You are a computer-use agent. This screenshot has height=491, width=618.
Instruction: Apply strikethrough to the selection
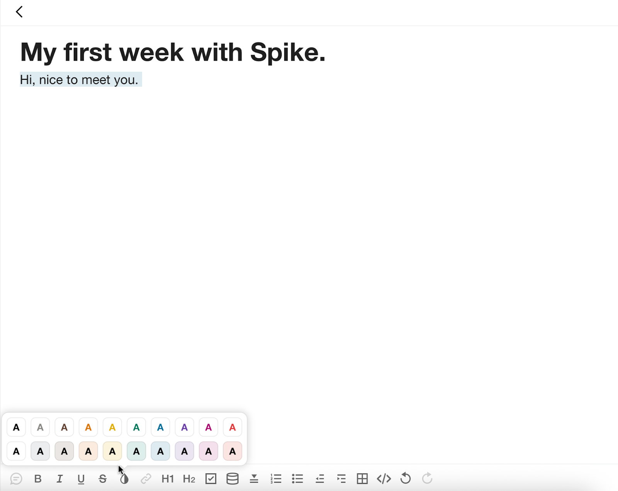point(102,479)
